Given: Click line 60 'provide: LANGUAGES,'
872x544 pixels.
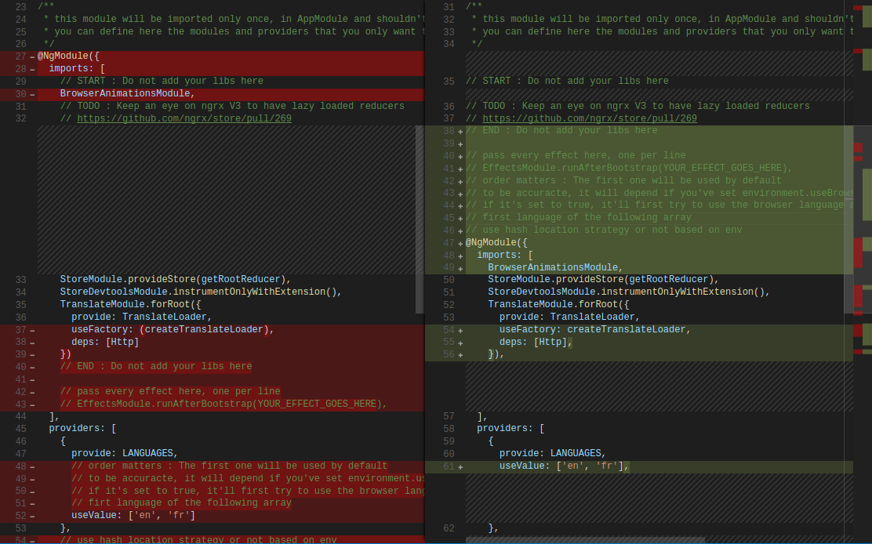Looking at the screenshot, I should [x=553, y=453].
